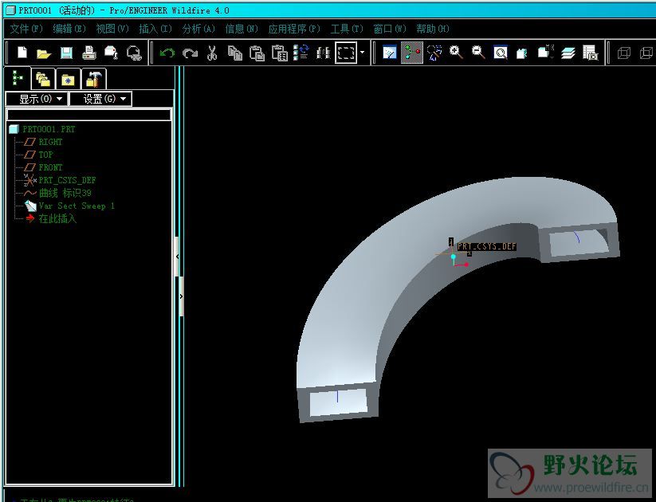Repaint the screen with redraw icon
Image resolution: width=656 pixels, height=502 pixels.
point(390,53)
